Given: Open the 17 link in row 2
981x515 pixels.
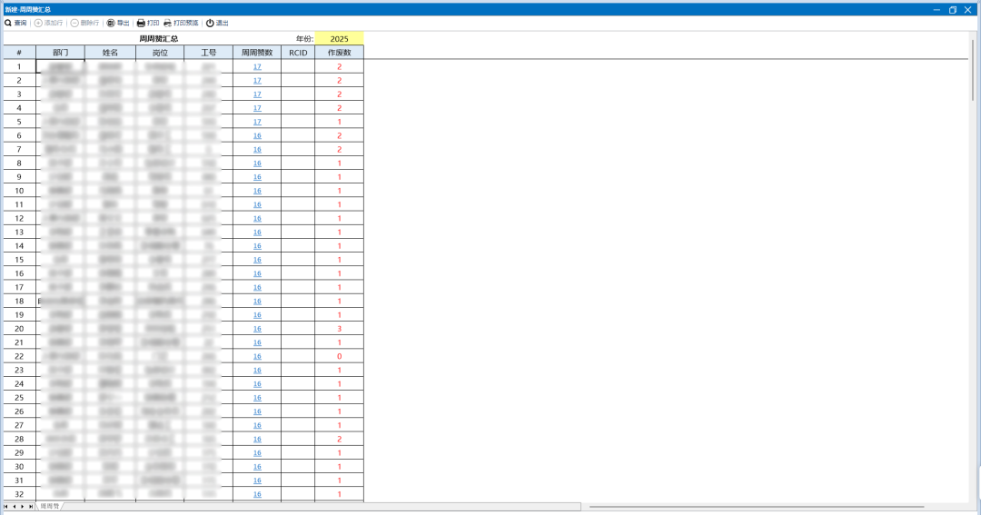Looking at the screenshot, I should point(257,81).
